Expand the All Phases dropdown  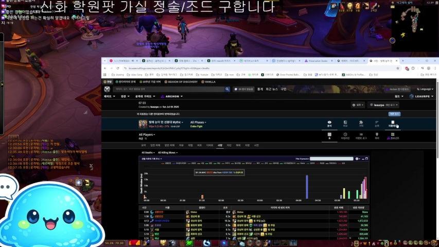tap(198, 122)
